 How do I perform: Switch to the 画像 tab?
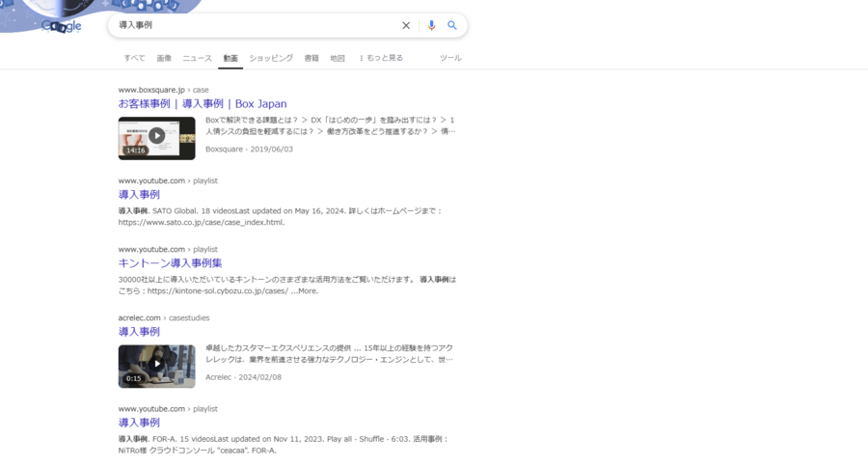164,58
